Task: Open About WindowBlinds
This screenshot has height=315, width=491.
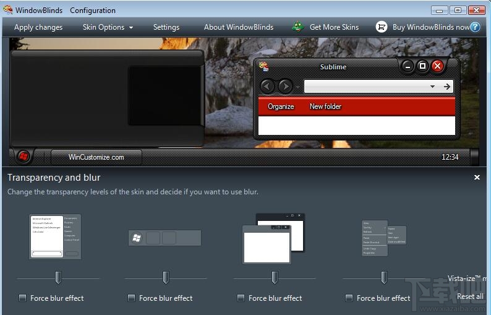Action: pos(239,27)
